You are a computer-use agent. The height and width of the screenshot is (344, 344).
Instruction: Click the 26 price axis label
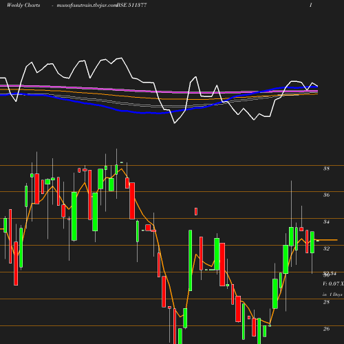326,329
